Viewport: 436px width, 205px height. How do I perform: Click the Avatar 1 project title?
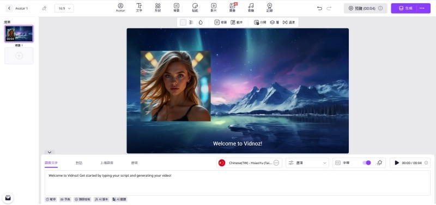click(21, 8)
